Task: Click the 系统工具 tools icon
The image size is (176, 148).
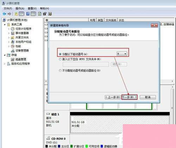Action: coord(8,25)
